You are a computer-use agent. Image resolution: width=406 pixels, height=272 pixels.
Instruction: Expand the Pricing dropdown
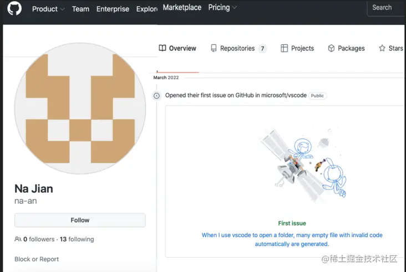(222, 8)
